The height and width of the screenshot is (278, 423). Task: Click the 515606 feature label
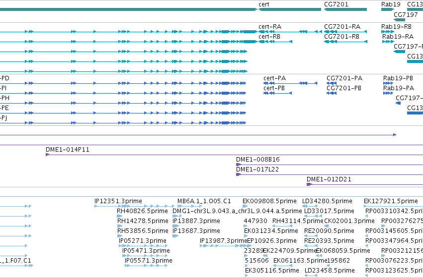click(257, 261)
